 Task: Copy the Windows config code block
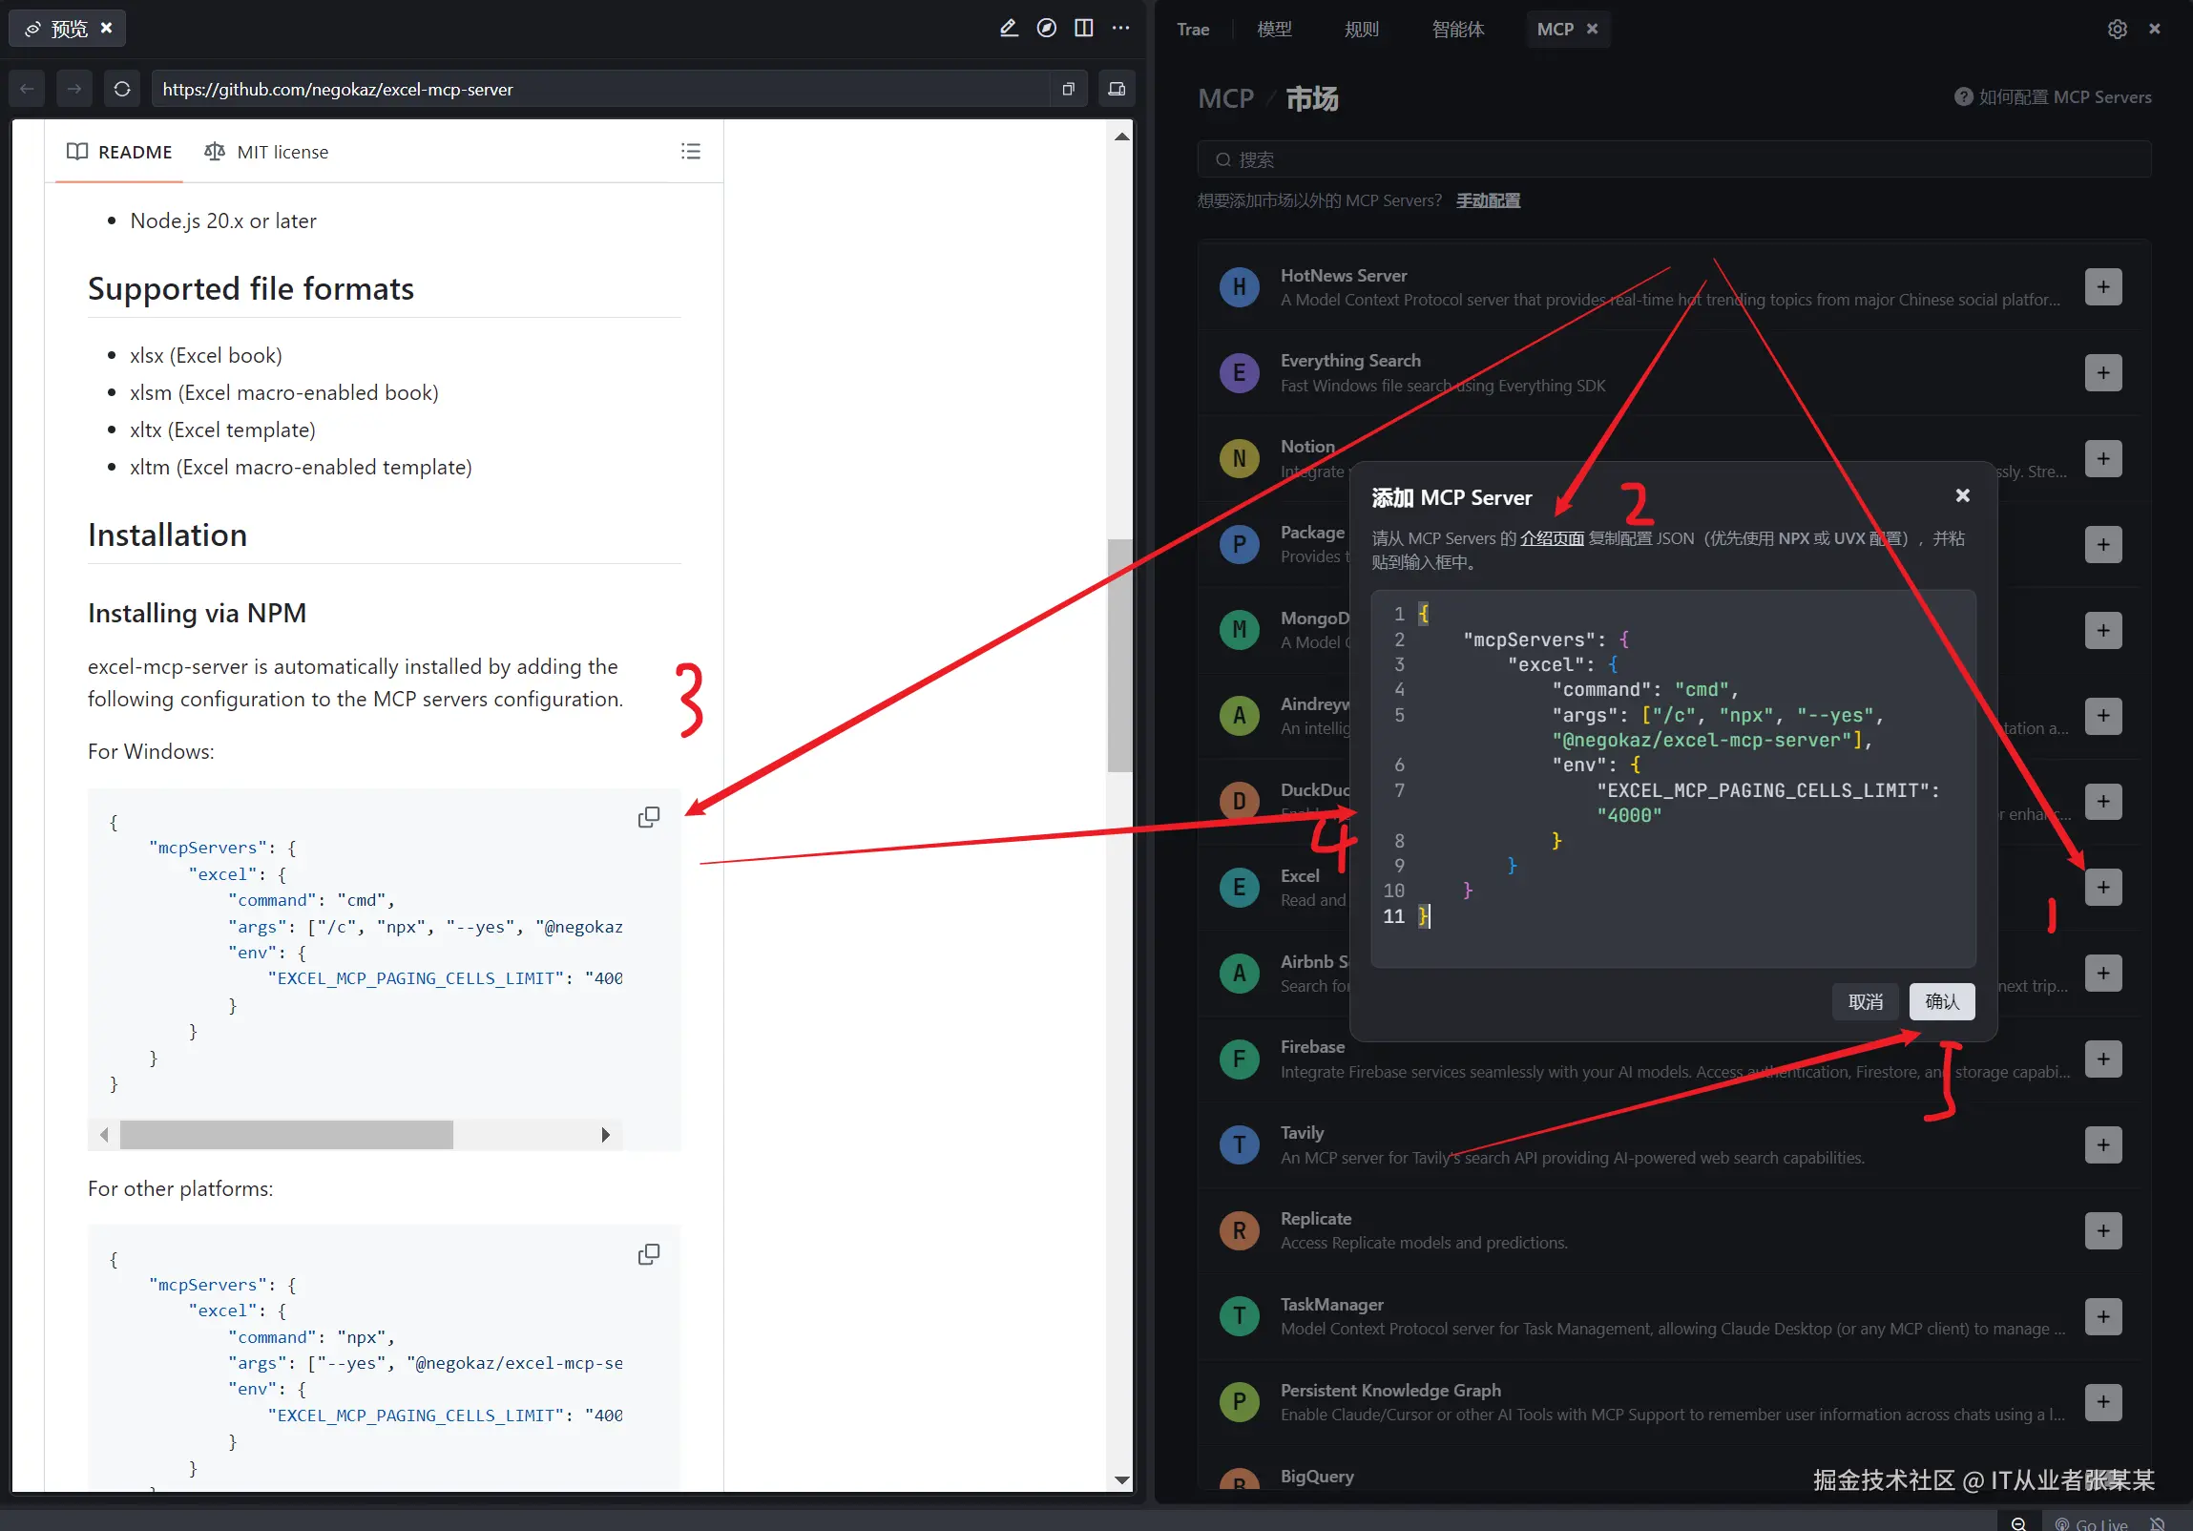[x=649, y=818]
